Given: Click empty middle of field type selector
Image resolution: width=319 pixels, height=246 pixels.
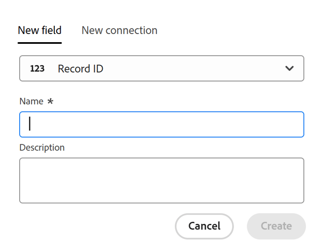Looking at the screenshot, I should 191,69.
